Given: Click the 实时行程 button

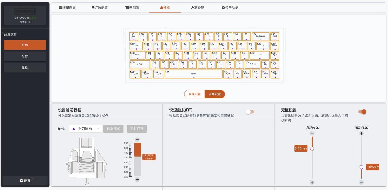Looking at the screenshot, I should pyautogui.click(x=137, y=129).
